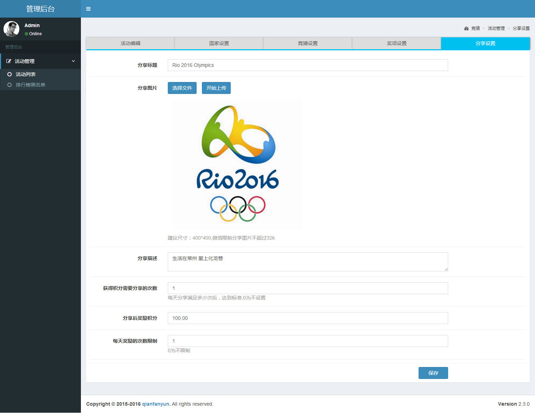The height and width of the screenshot is (418, 535).
Task: Click the 开始上传 button
Action: tap(216, 88)
